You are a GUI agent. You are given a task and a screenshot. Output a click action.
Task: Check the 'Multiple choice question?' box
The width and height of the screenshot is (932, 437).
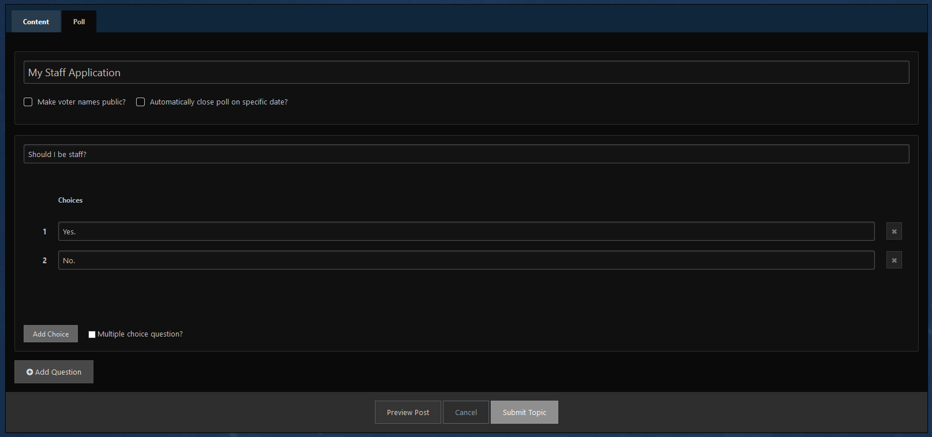92,334
